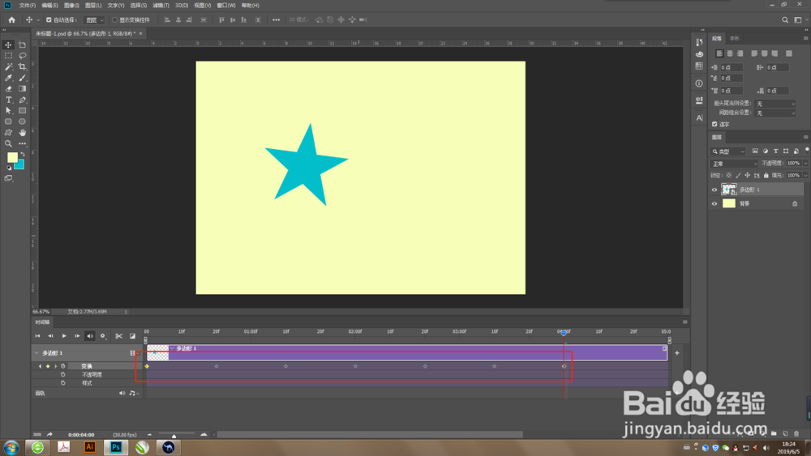Select the Hand tool
811x456 pixels.
(x=22, y=133)
